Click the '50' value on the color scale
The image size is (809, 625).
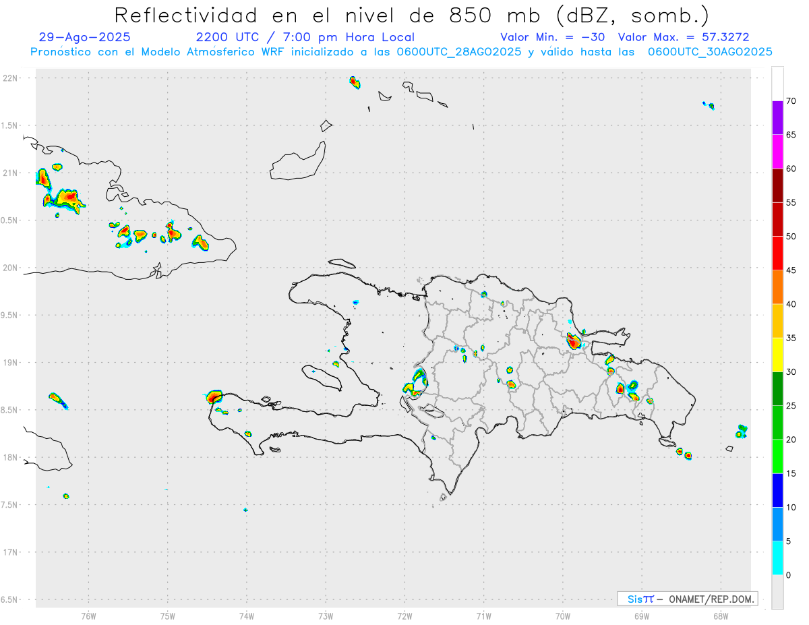point(791,237)
